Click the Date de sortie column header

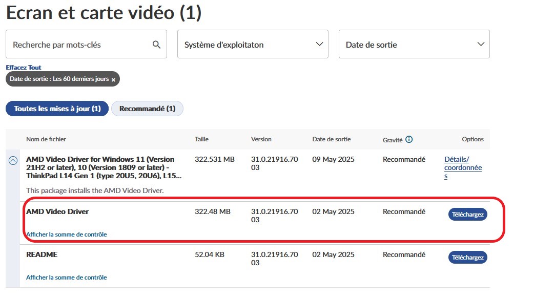pyautogui.click(x=332, y=139)
